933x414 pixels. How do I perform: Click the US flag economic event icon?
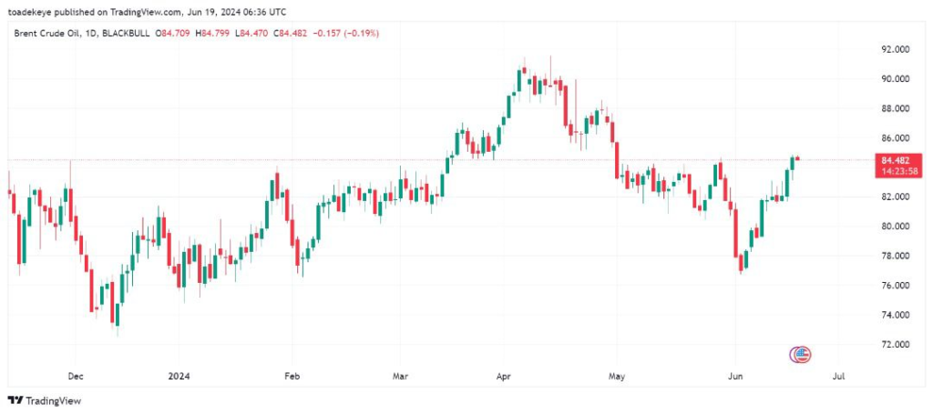802,355
